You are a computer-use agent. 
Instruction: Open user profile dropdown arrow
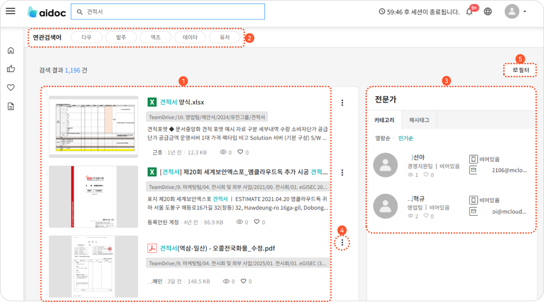click(x=525, y=12)
